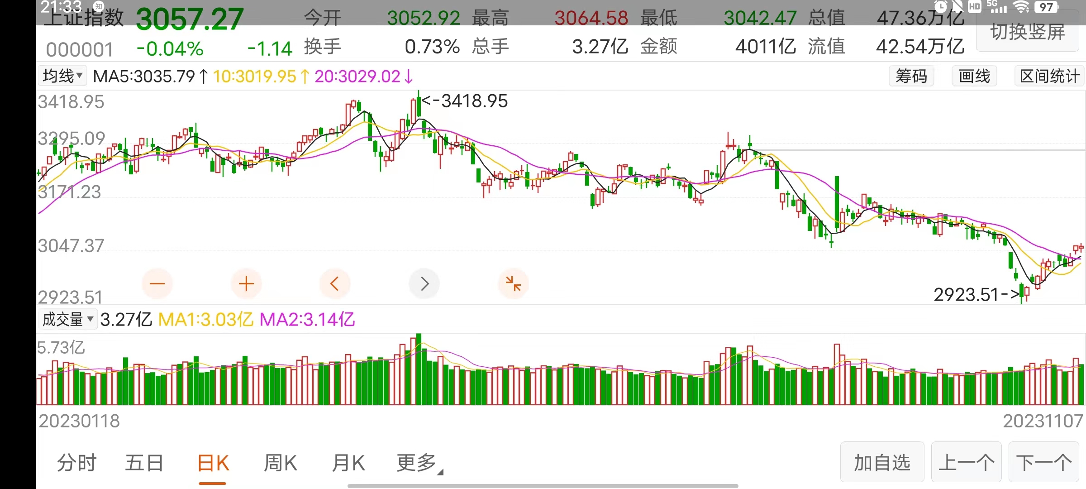Tap the collapse arrows chart icon
Viewport: 1086px width, 489px height.
click(513, 284)
